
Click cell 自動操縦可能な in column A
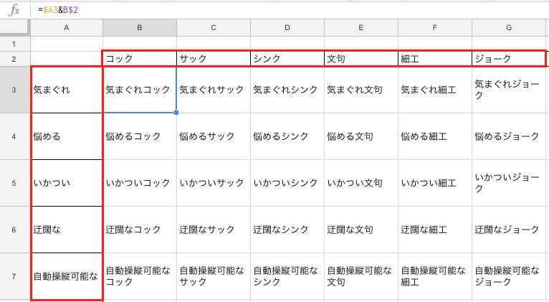pos(67,276)
